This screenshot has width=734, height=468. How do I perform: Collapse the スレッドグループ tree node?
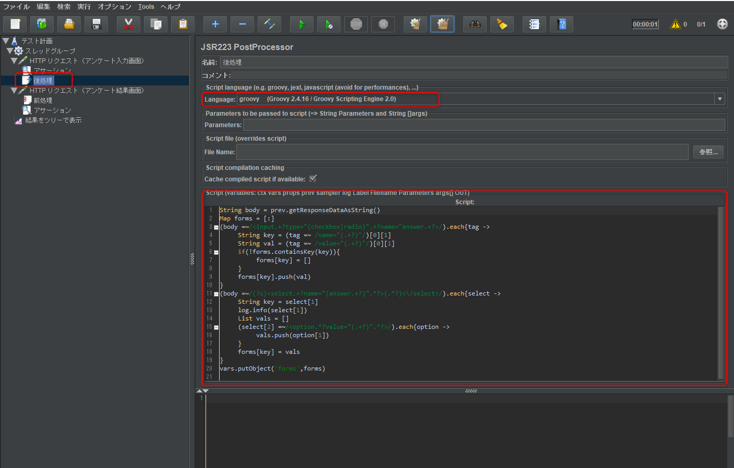[x=10, y=51]
